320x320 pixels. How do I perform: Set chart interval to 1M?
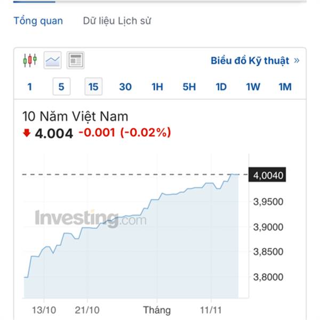coord(285,86)
